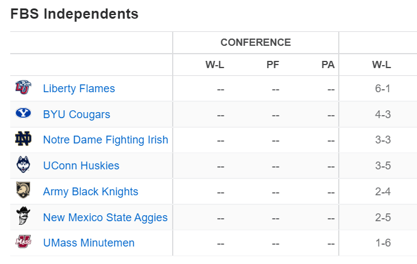Click the CONFERENCE column group header
The height and width of the screenshot is (264, 417).
point(256,43)
